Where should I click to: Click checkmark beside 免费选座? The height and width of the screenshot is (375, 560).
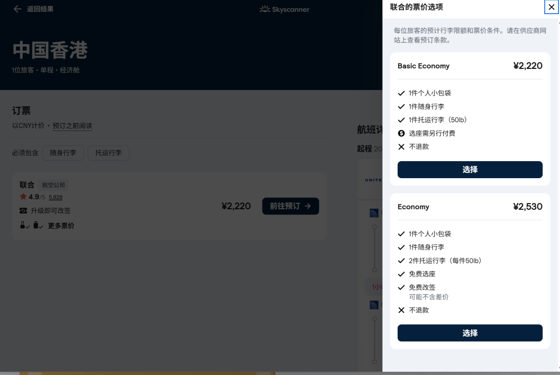(x=401, y=274)
